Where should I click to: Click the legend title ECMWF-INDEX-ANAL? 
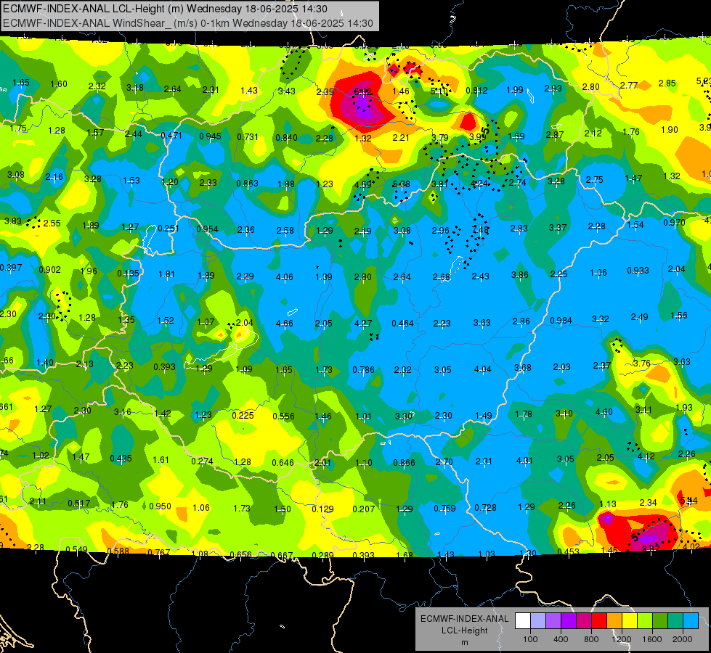coord(464,619)
